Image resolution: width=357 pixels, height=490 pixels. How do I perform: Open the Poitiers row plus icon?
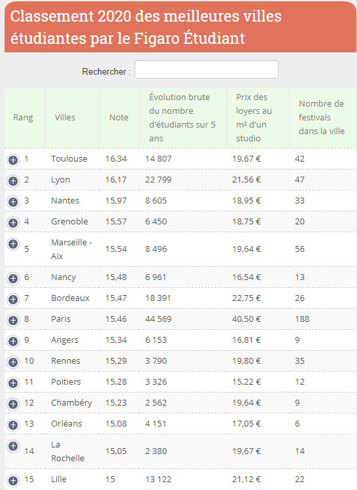tap(13, 383)
